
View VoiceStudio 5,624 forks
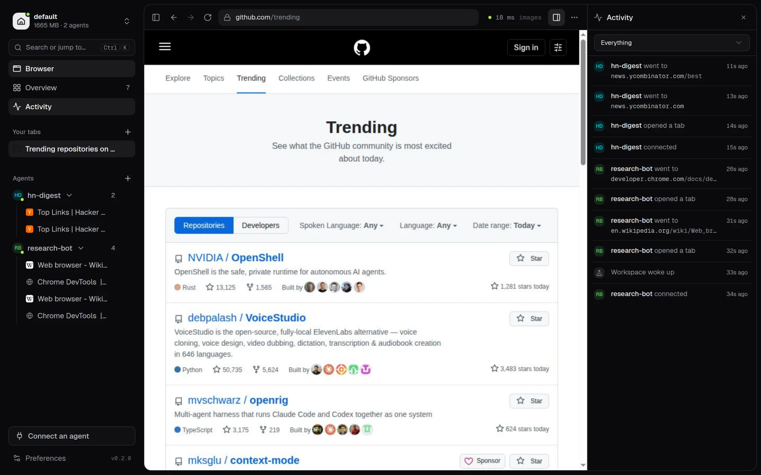[266, 370]
